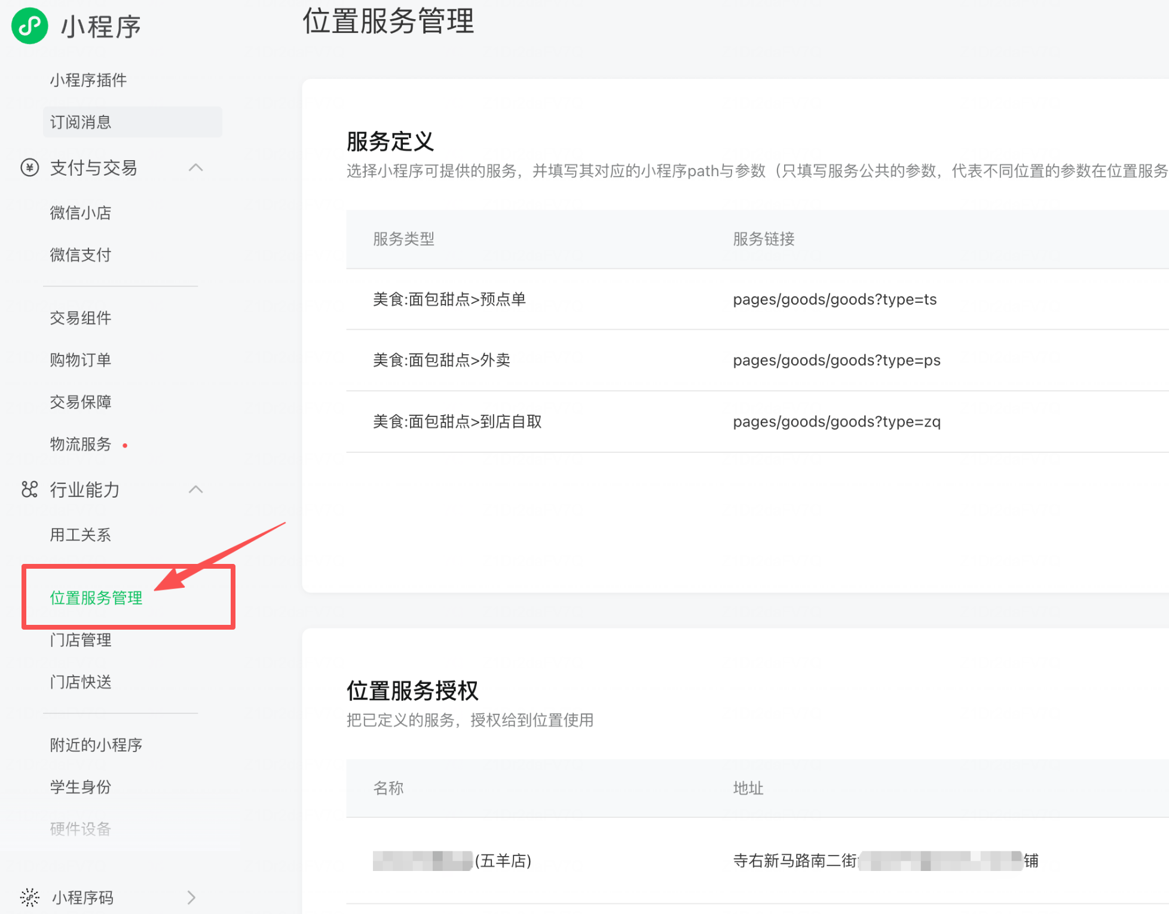Viewport: 1169px width, 914px height.
Task: Collapse the 行业能力 section chevron
Action: (x=195, y=490)
